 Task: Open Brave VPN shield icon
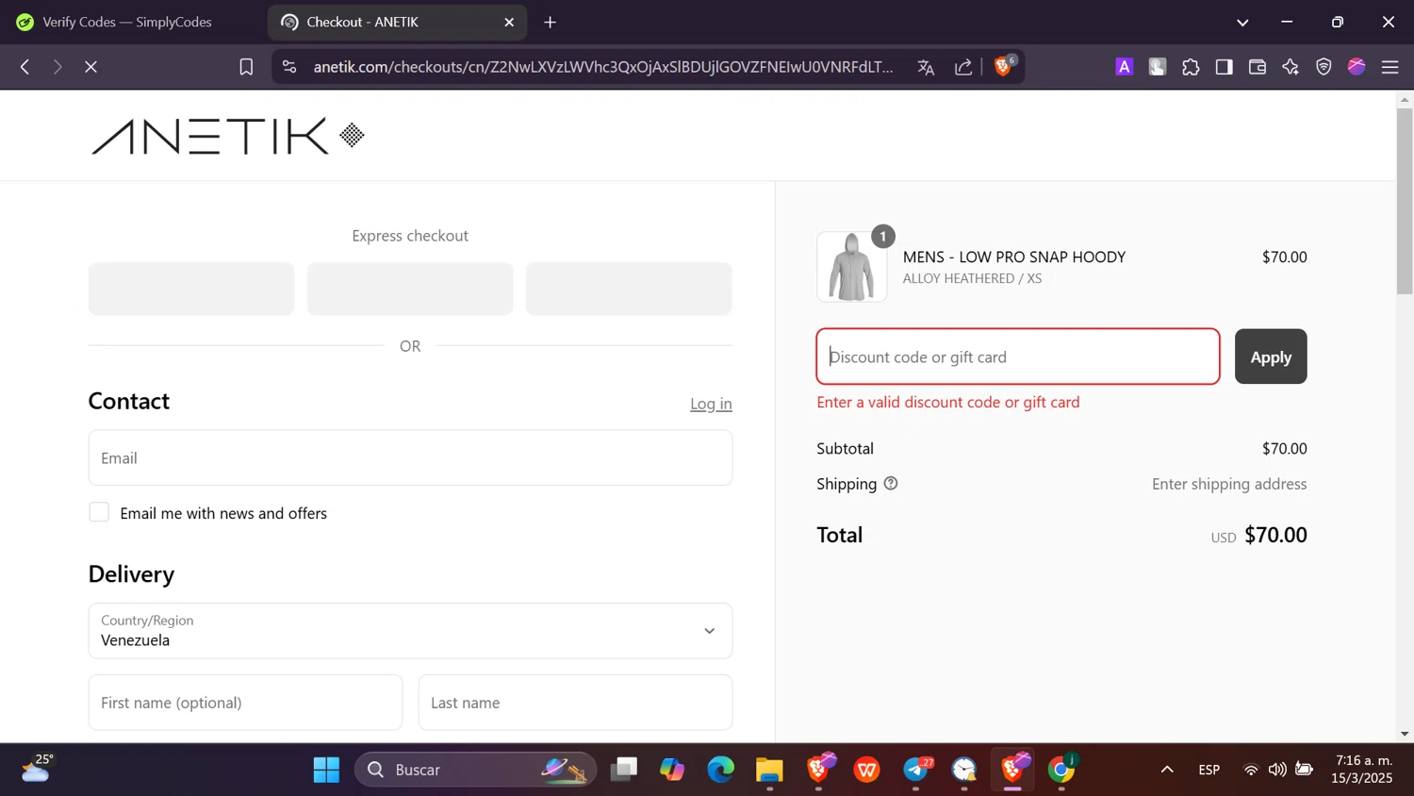(x=1324, y=67)
